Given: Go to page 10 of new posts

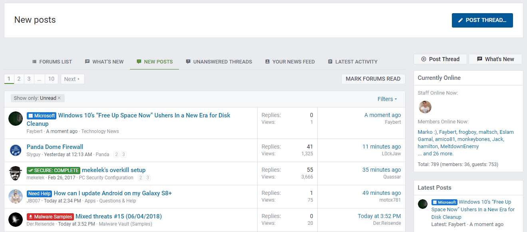Looking at the screenshot, I should click(51, 79).
